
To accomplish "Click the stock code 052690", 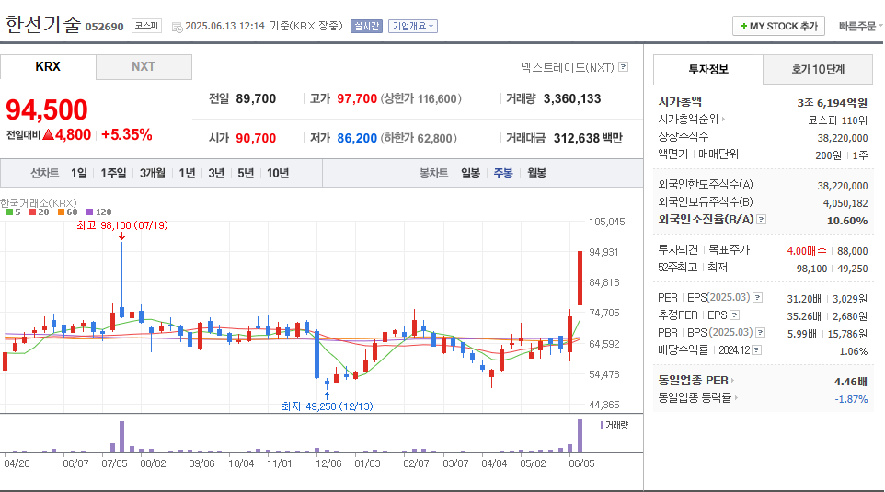I will click(x=105, y=27).
